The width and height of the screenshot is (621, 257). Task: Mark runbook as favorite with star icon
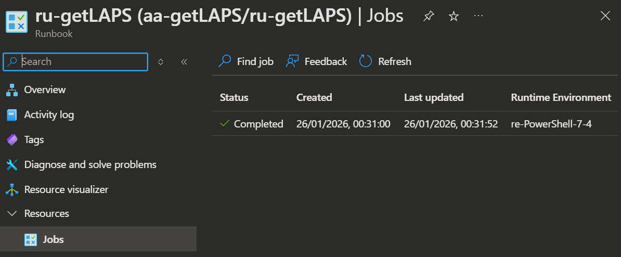[454, 16]
